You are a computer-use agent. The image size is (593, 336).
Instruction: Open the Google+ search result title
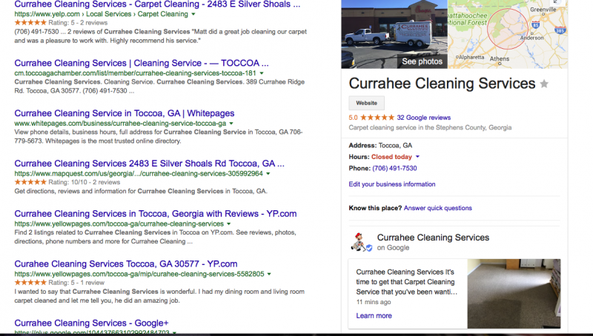click(91, 323)
